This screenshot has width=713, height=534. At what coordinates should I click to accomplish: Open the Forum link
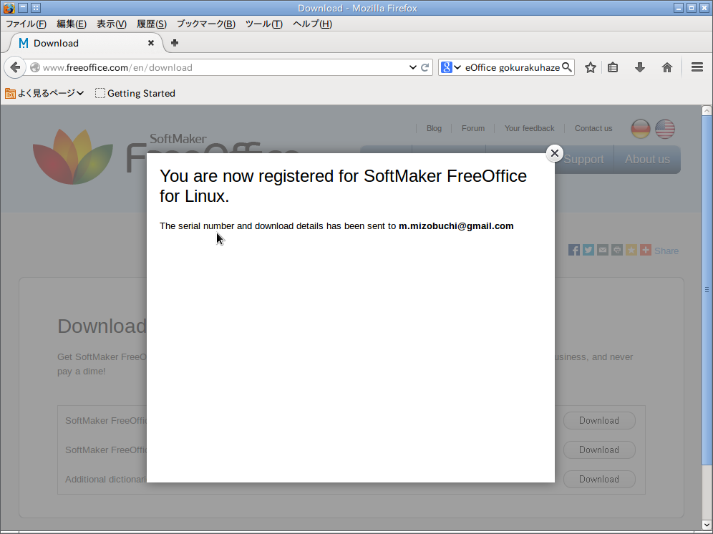coord(473,128)
